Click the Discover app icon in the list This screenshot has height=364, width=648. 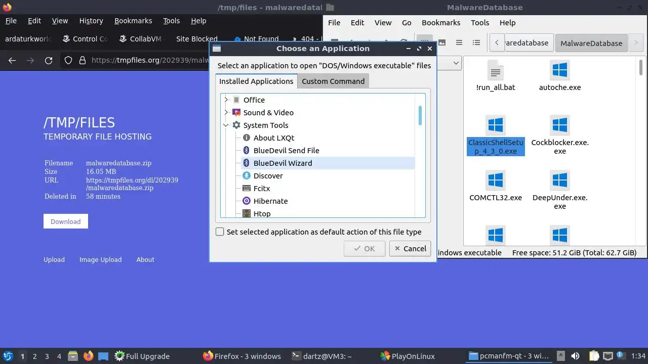coord(247,175)
